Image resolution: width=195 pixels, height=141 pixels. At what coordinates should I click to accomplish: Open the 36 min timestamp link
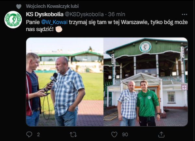click(117, 14)
